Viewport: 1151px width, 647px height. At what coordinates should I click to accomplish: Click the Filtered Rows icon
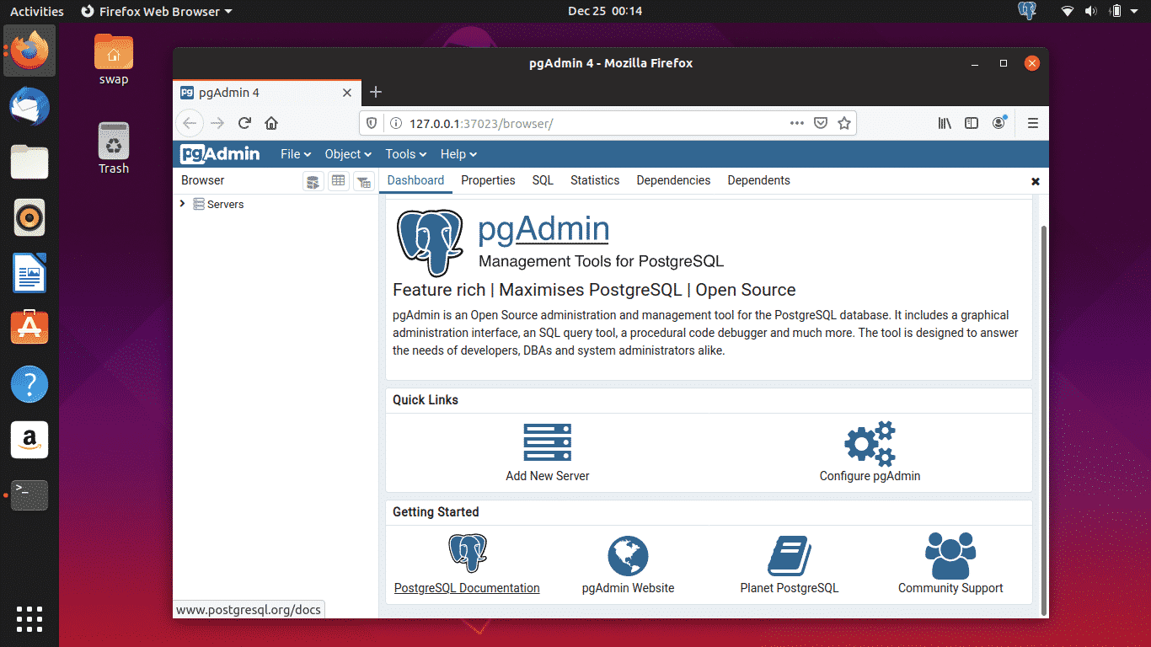pyautogui.click(x=364, y=181)
